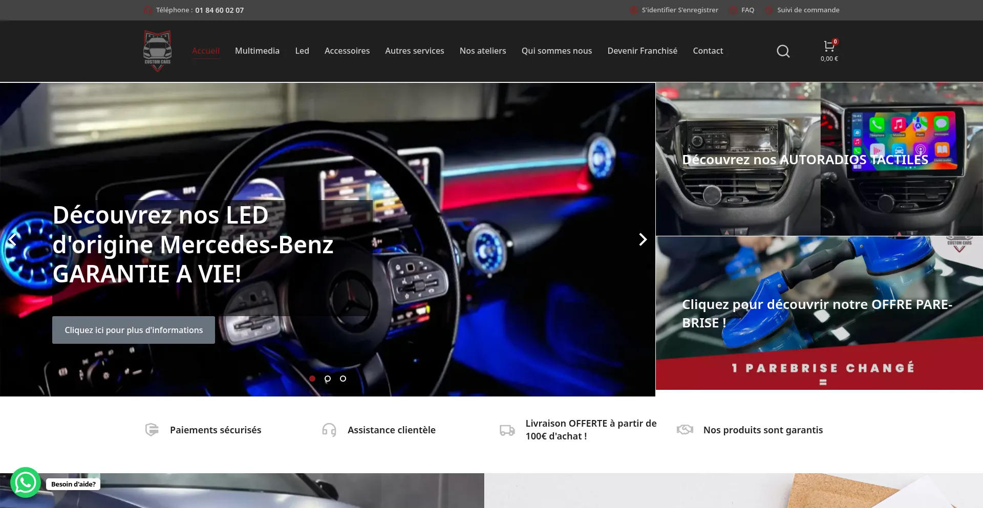Open the AUTORADIOS TACTILES banner
Viewport: 983px width, 508px height.
819,159
